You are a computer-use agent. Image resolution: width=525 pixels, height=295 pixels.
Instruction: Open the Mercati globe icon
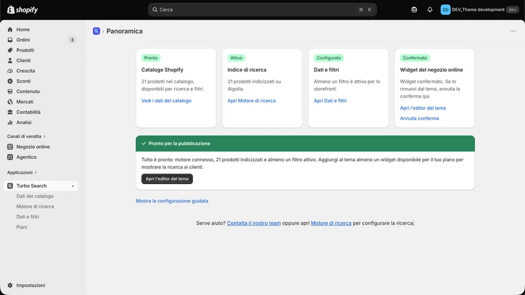[10, 102]
